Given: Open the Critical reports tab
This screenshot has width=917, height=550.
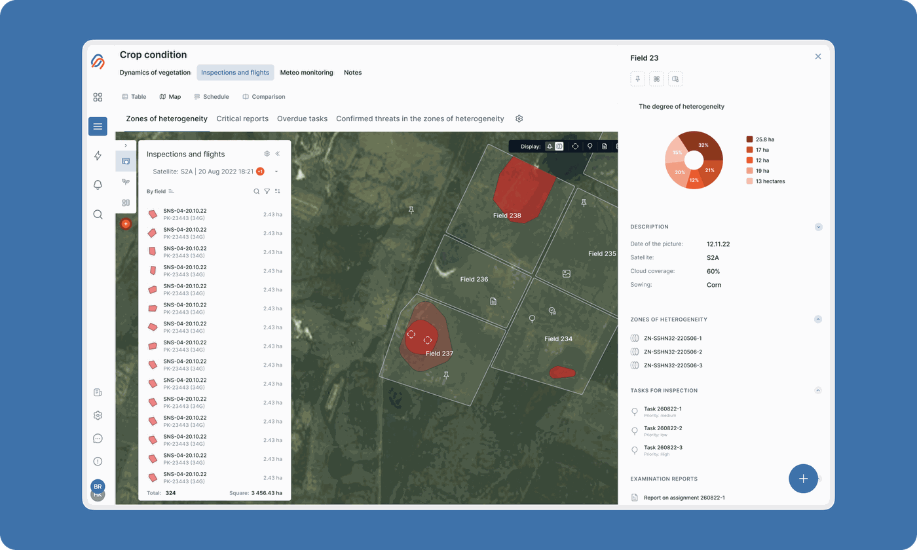Looking at the screenshot, I should click(242, 119).
